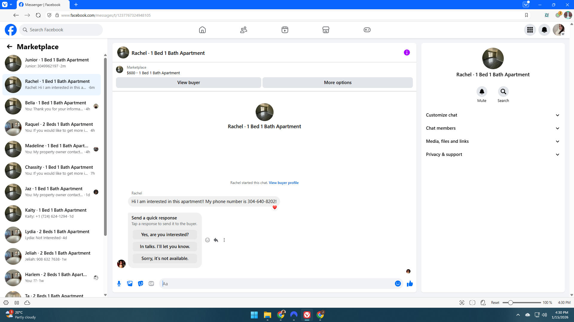Attach a file with photo icon
This screenshot has height=322, width=574.
[130, 284]
